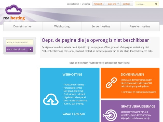Image resolution: width=163 pixels, height=122 pixels.
Task: Click the search magnifier icon
Action: pyautogui.click(x=156, y=4)
